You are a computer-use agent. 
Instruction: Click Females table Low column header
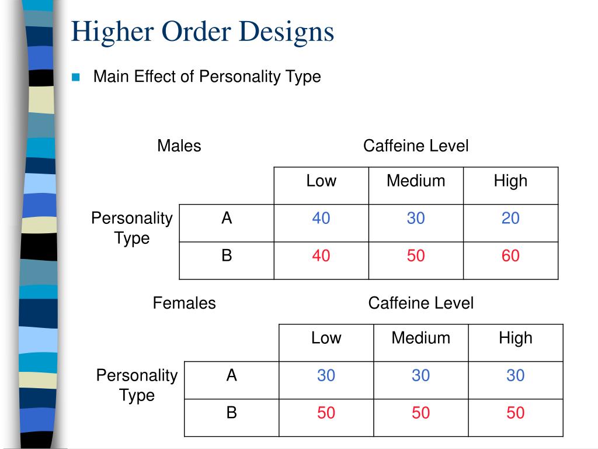(x=326, y=343)
